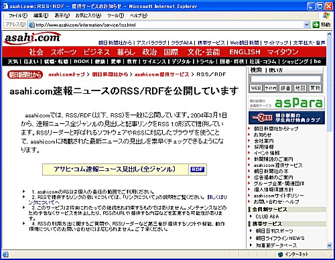Click the green Go arrow button
Image resolution: width=335 pixels, height=260 pixels.
316,25
